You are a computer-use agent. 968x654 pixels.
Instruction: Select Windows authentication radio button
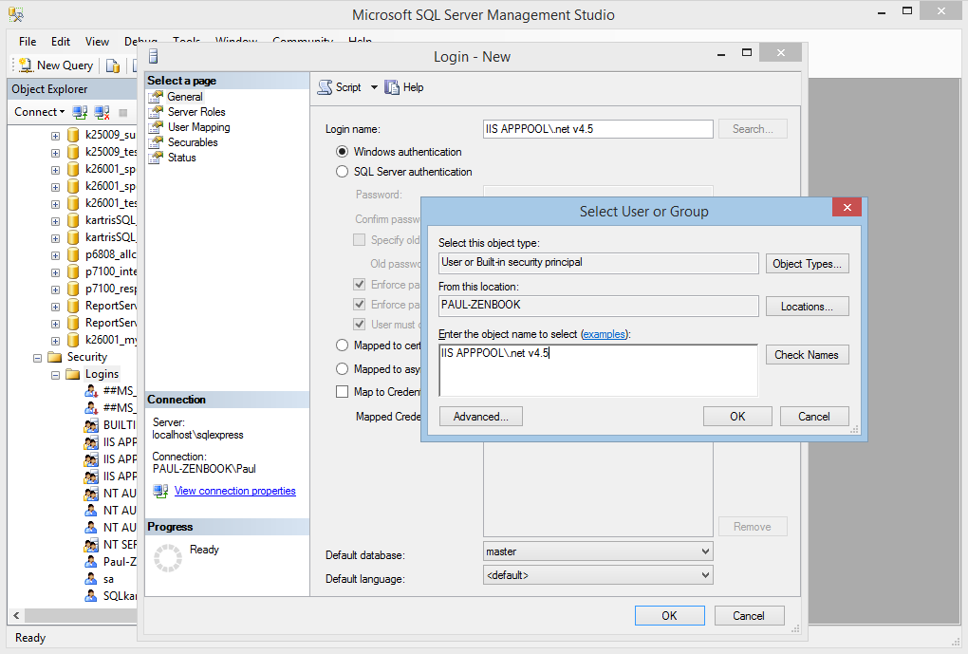[343, 152]
